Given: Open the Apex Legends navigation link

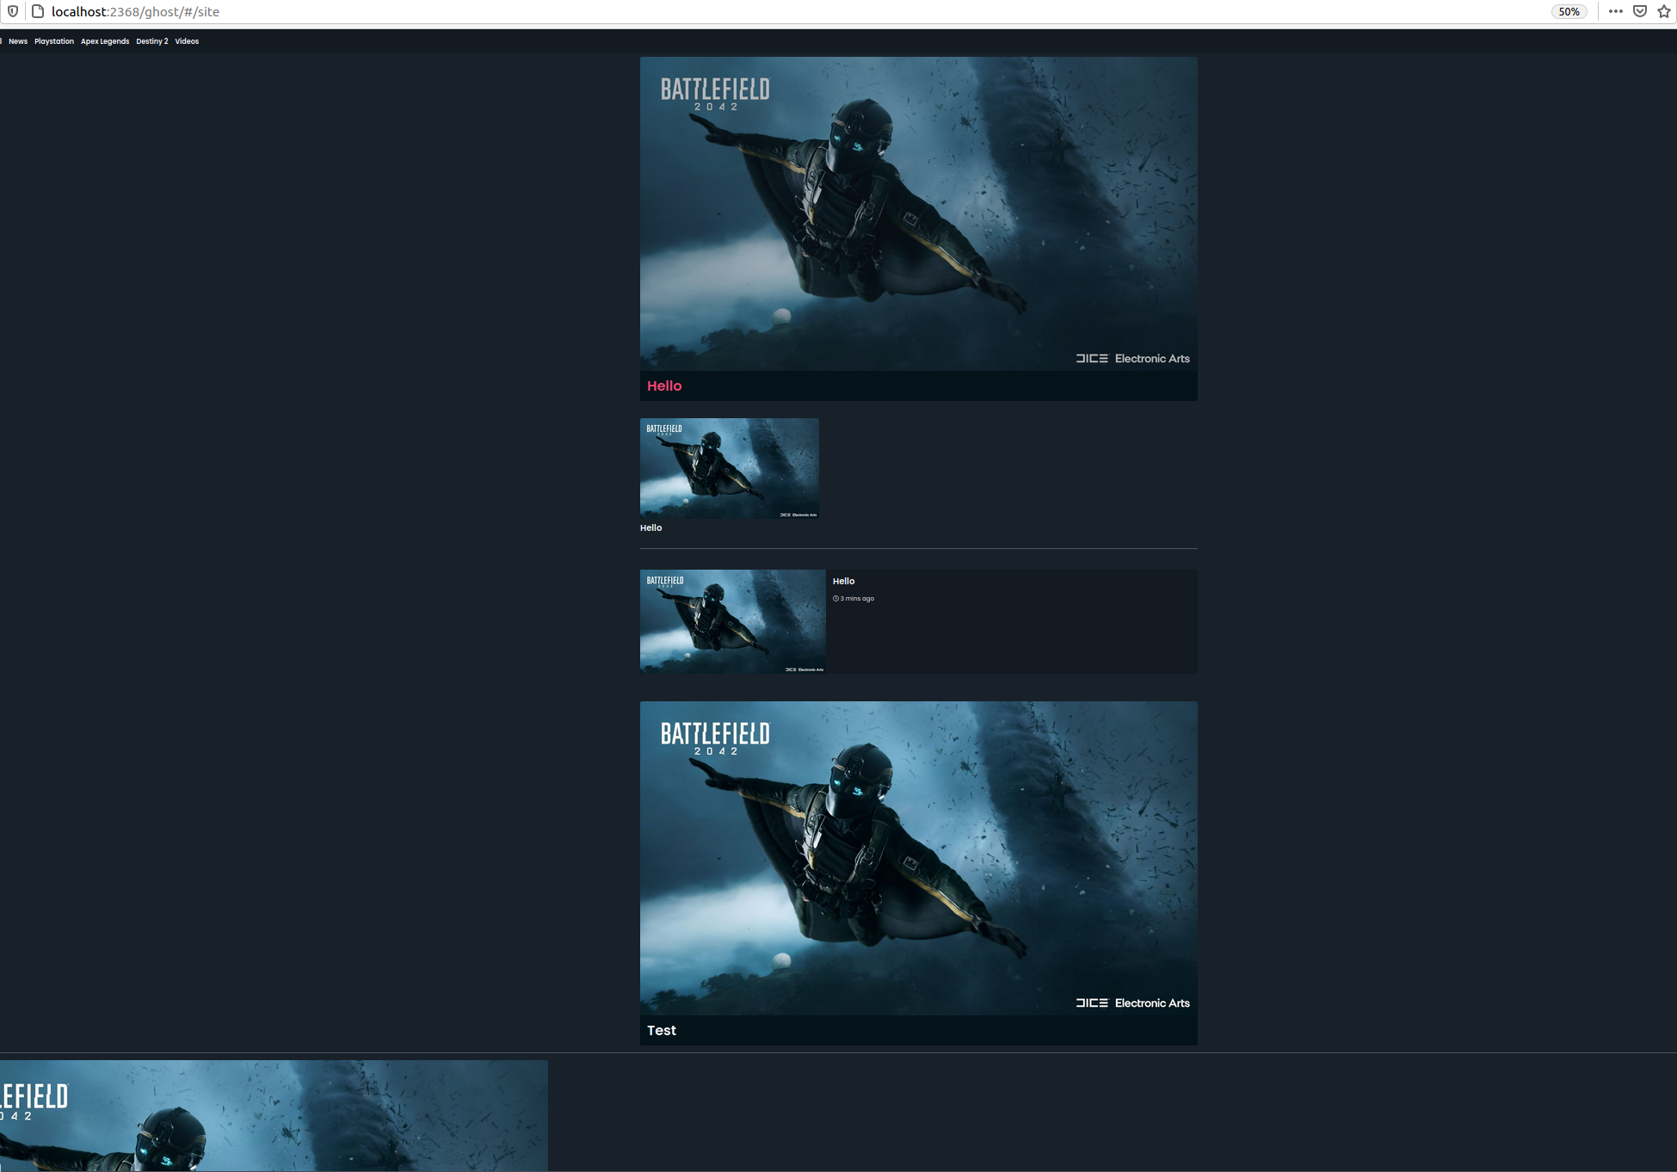Looking at the screenshot, I should tap(105, 41).
